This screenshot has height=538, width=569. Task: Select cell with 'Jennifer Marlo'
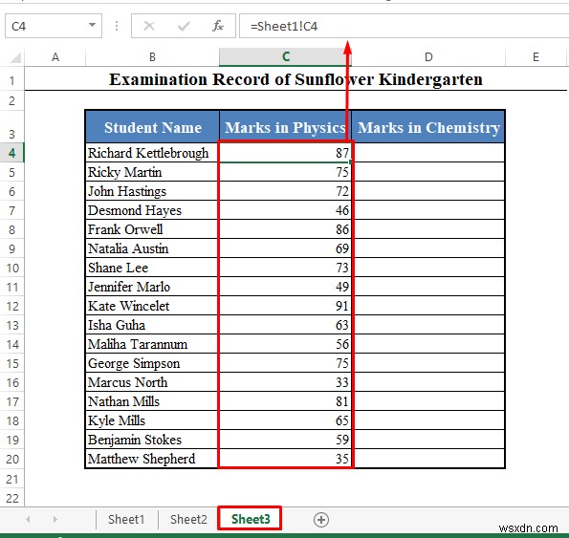(x=152, y=287)
